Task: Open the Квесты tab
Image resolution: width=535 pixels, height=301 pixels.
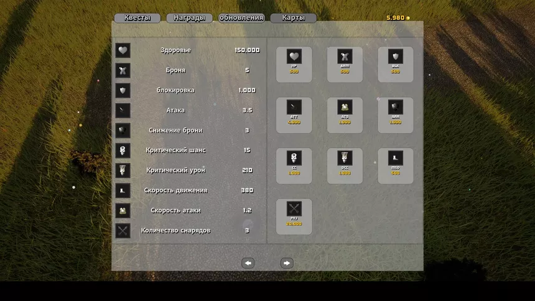Action: (137, 18)
